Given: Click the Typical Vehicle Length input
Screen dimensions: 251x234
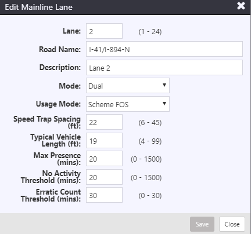Looking at the screenshot, I should pyautogui.click(x=104, y=141).
